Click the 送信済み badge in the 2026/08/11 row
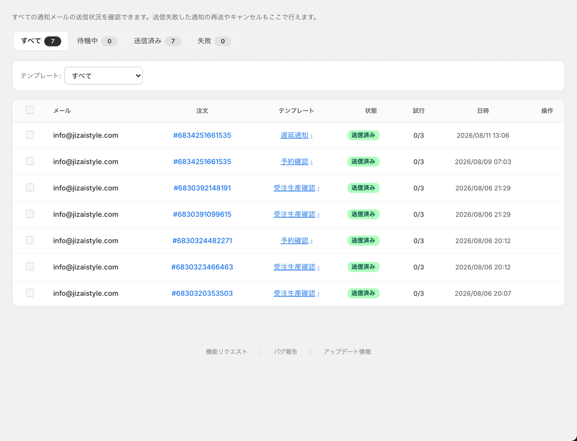577x441 pixels. click(363, 135)
